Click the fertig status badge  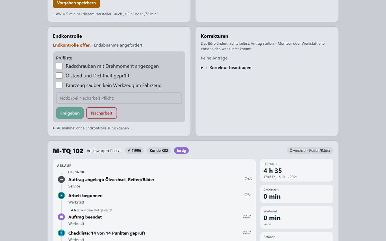pos(181,150)
